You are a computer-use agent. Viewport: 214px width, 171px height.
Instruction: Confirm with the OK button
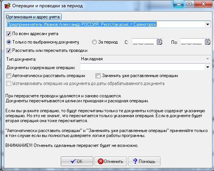coord(77,161)
